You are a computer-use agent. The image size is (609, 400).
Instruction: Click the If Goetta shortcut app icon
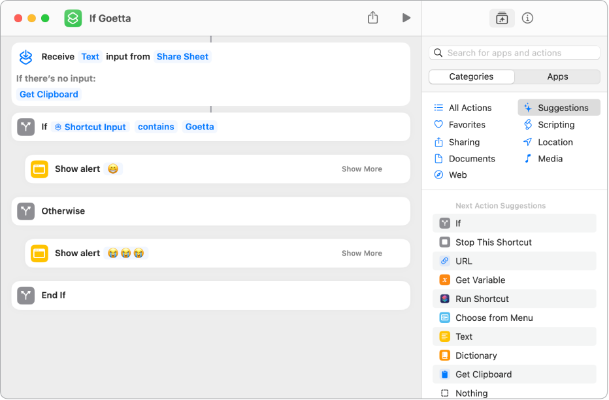(73, 18)
